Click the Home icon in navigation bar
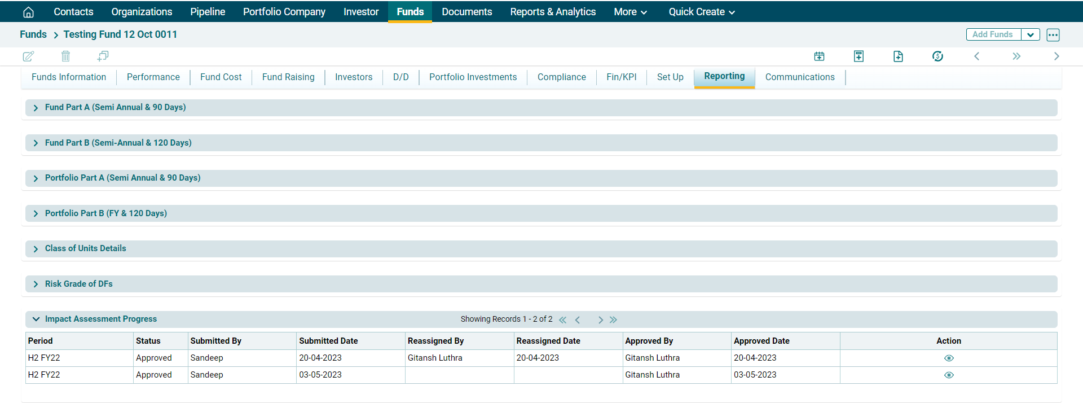Screen dimensions: 1083x403 pos(28,12)
